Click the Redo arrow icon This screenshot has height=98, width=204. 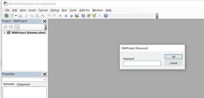pos(54,16)
